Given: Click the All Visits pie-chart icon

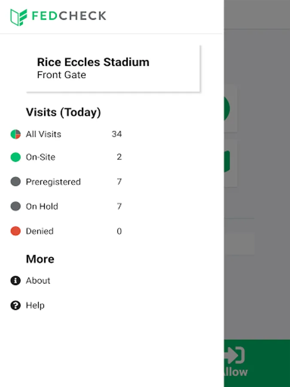Looking at the screenshot, I should coord(15,134).
